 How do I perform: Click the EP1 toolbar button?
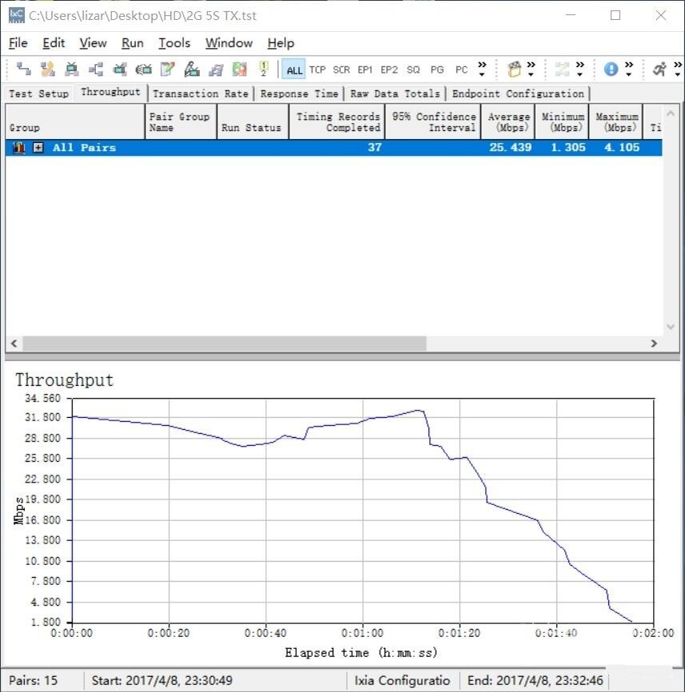(x=365, y=70)
